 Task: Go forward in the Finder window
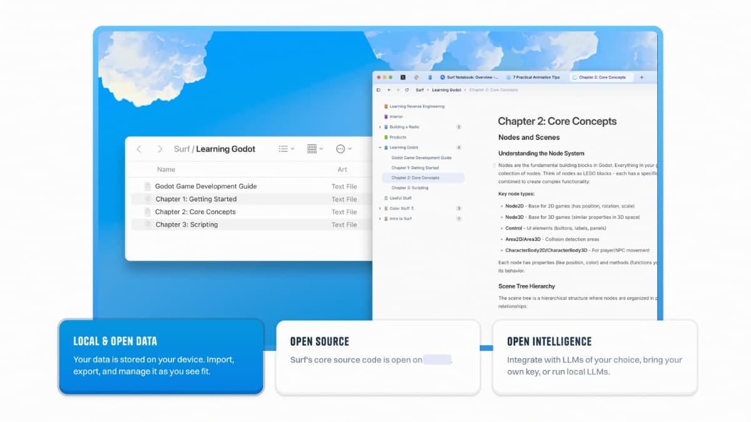coord(160,149)
